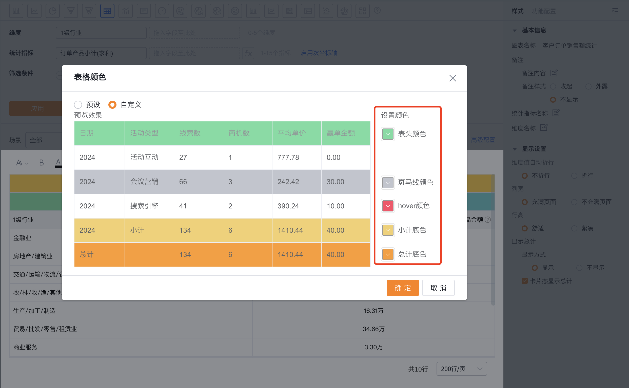
Task: Click the edit icon beside 备注内容
Action: click(554, 73)
